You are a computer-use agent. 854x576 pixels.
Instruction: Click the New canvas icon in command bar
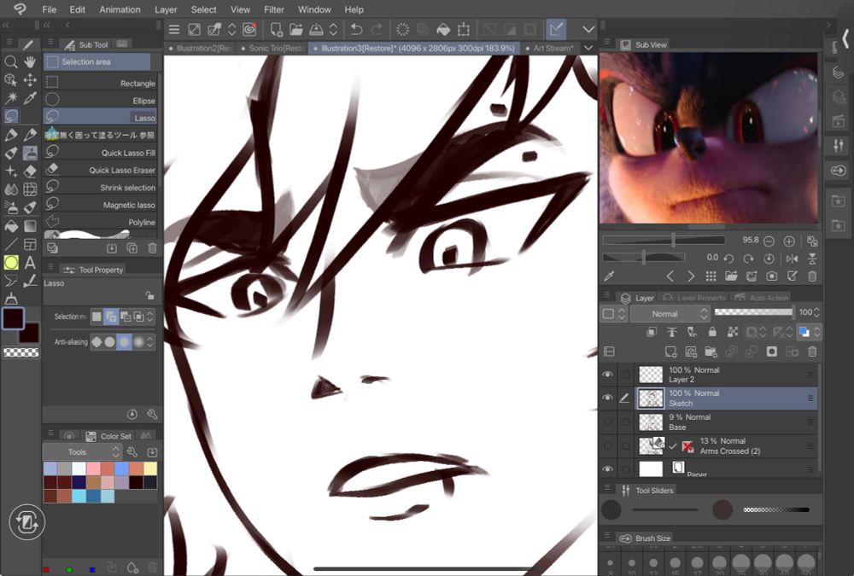(x=276, y=29)
